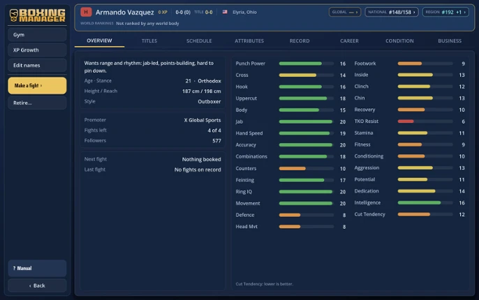Click the Dedication label
The height and width of the screenshot is (300, 479).
click(x=367, y=191)
